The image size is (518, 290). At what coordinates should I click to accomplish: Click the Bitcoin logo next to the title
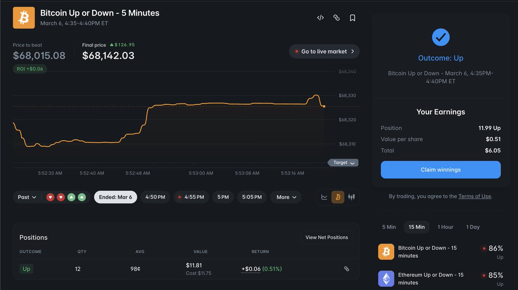pyautogui.click(x=24, y=18)
